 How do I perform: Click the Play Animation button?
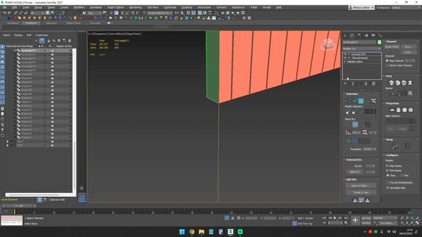pos(335,218)
